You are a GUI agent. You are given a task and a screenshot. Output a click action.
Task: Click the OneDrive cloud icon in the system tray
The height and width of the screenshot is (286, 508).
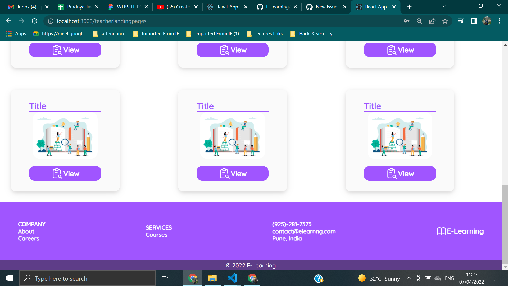[438, 278]
